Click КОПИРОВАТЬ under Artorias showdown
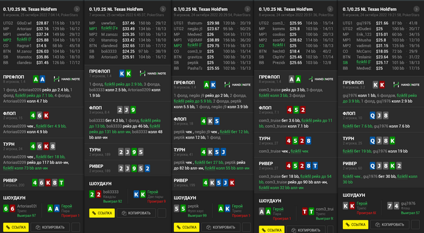The width and height of the screenshot is (424, 233). (50, 228)
